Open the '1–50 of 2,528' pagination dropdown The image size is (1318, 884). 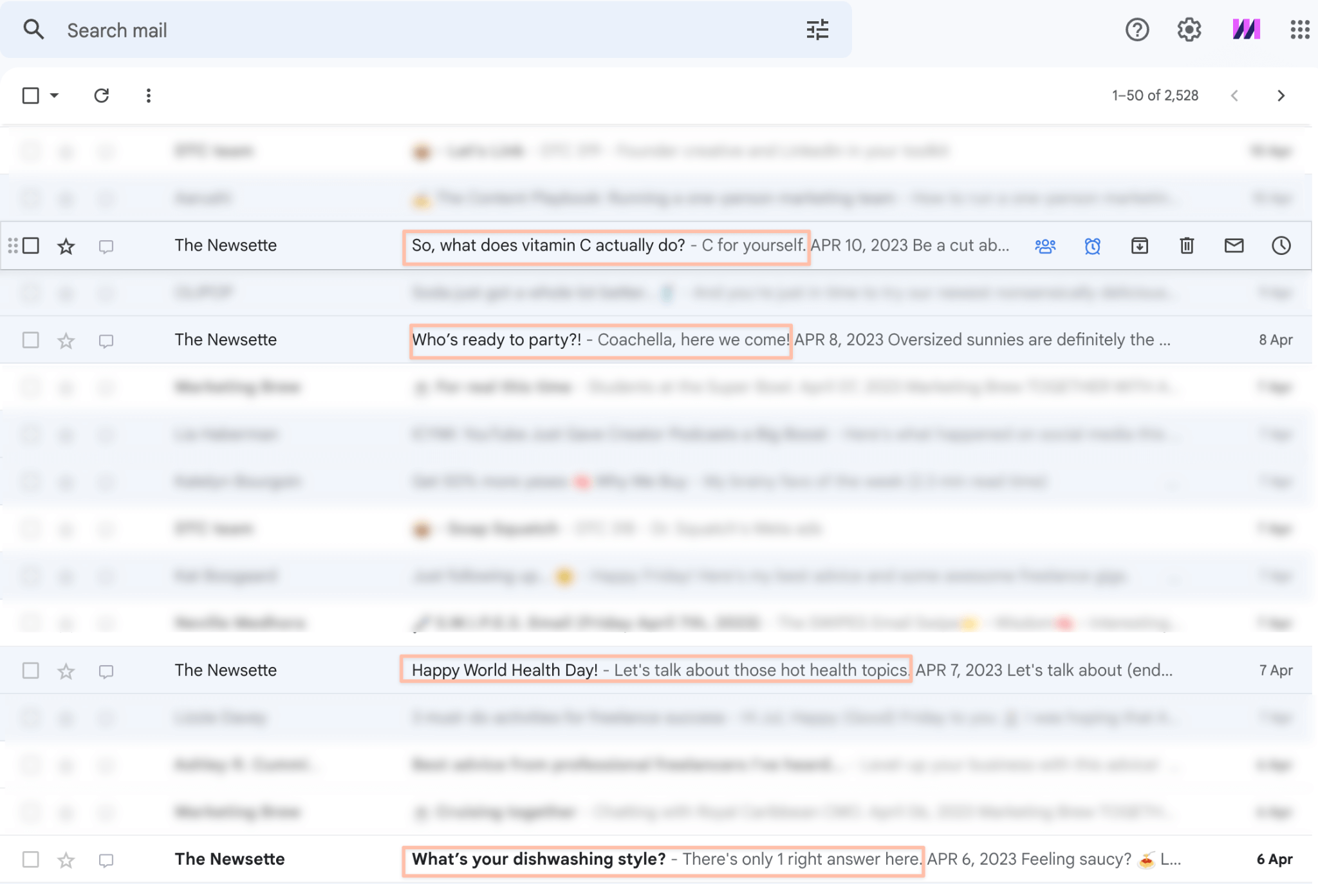coord(1155,95)
